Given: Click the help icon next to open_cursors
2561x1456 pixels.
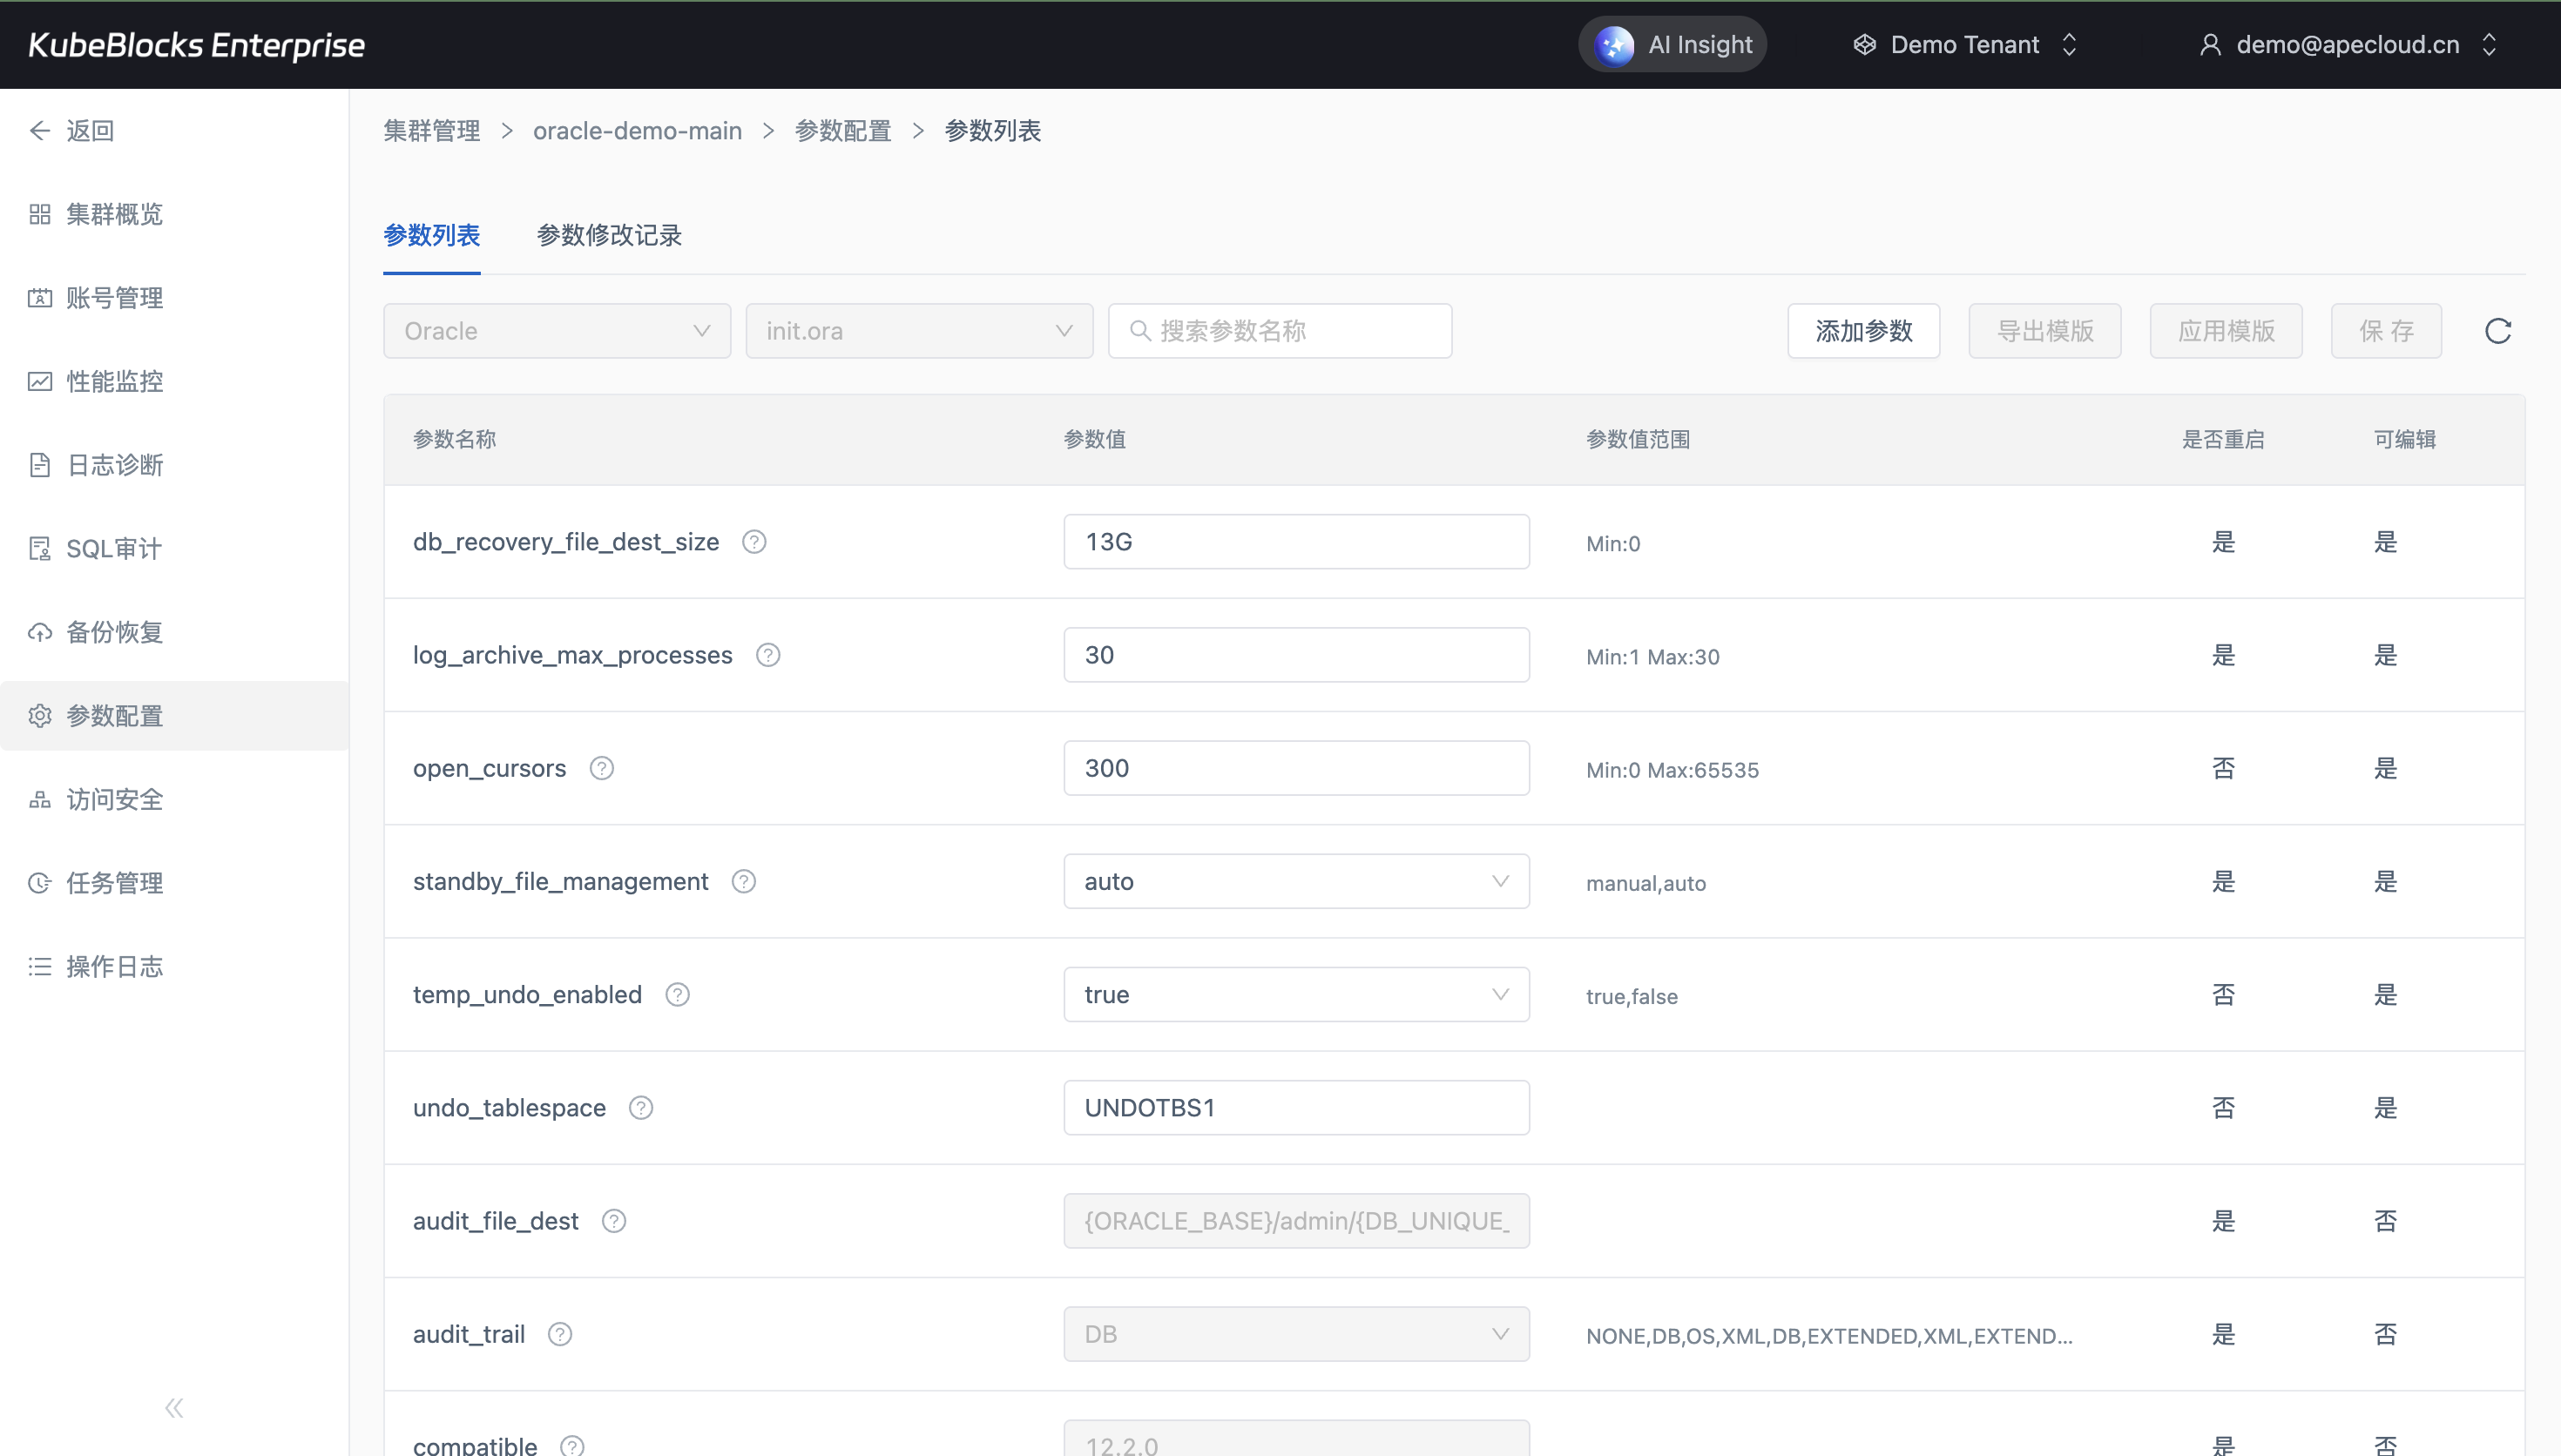Looking at the screenshot, I should (x=601, y=768).
